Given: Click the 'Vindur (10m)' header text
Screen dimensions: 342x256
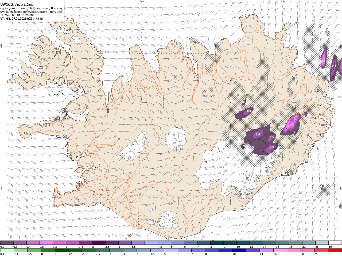Looking at the screenshot, I should (23, 4).
